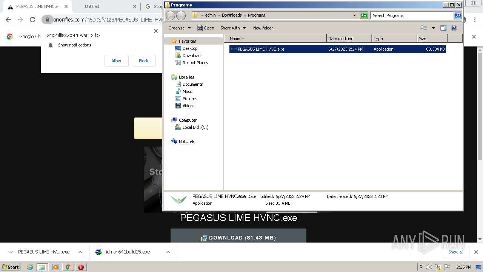Click admin in the address breadcrumb

[x=210, y=15]
